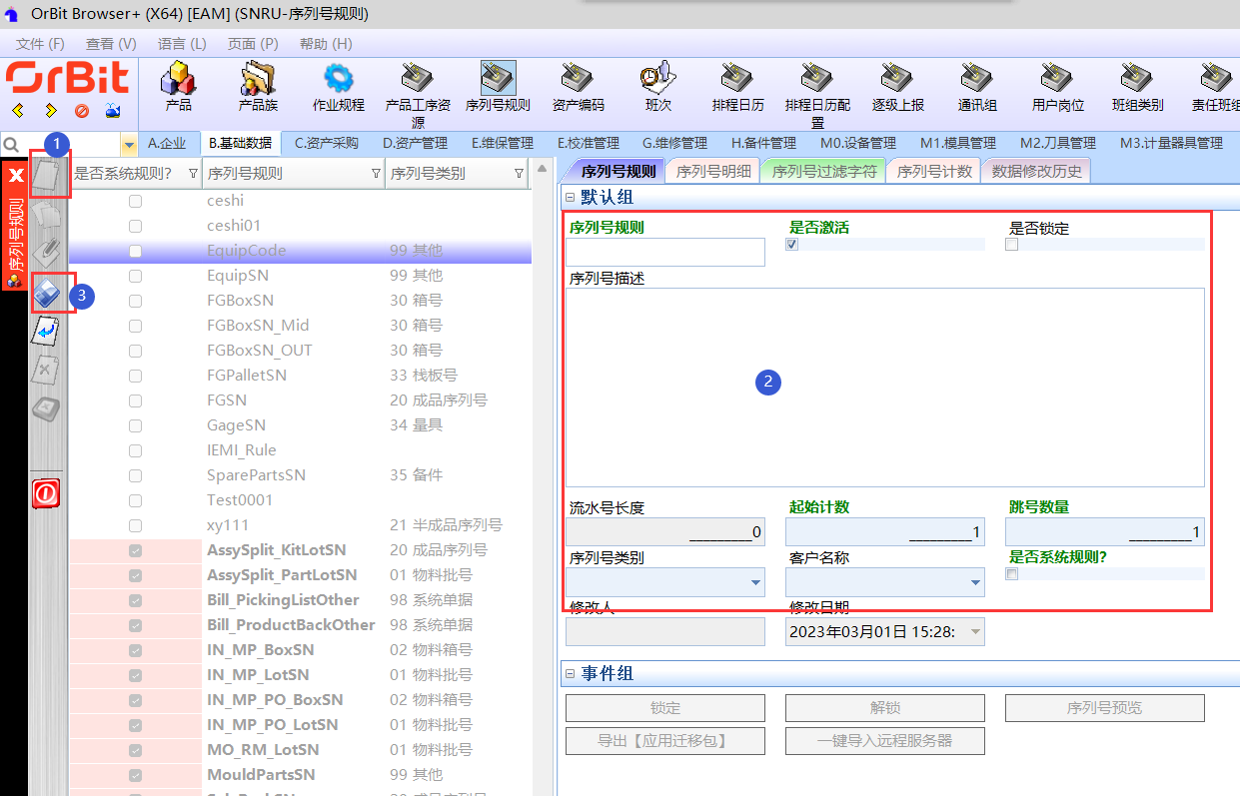1240x796 pixels.
Task: Open 排程日历配置 toolbar icon
Action: point(817,95)
